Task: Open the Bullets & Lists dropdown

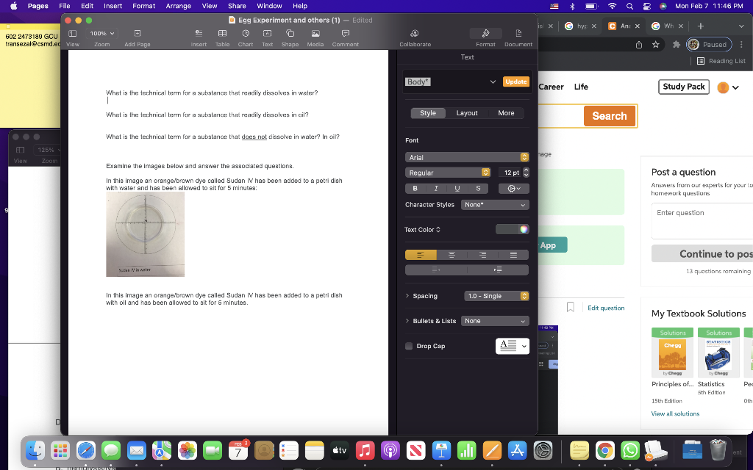Action: coord(495,321)
